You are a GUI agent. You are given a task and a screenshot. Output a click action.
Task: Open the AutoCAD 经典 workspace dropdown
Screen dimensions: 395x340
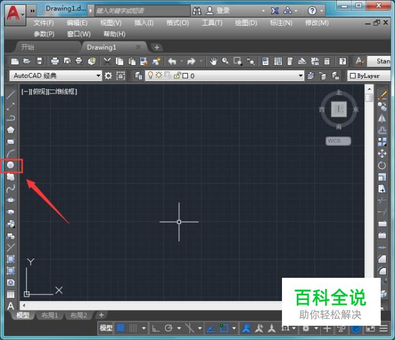55,75
